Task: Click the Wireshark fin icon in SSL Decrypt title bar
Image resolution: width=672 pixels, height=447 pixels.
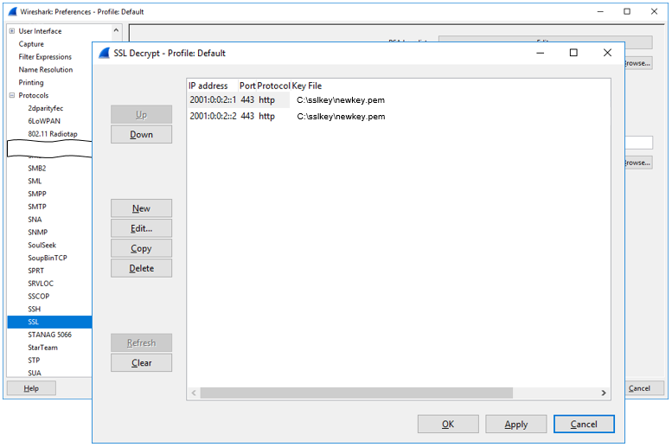Action: point(104,53)
